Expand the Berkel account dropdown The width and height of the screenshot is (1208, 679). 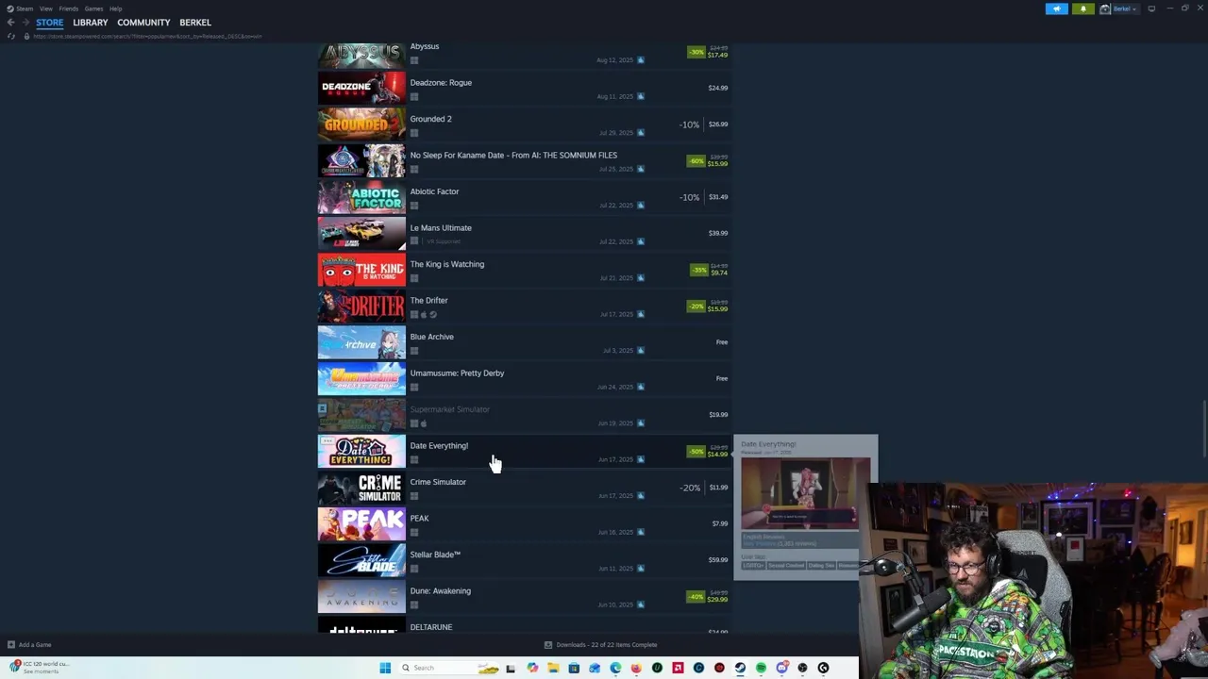1119,8
